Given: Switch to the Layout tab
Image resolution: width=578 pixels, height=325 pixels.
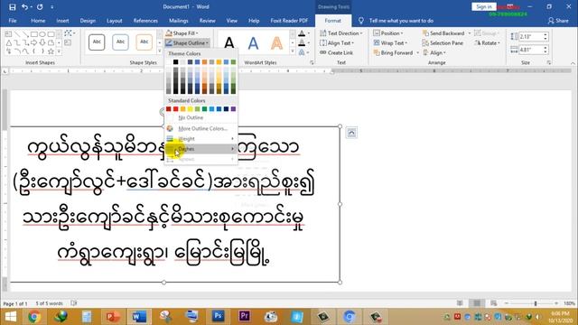Looking at the screenshot, I should click(x=115, y=21).
